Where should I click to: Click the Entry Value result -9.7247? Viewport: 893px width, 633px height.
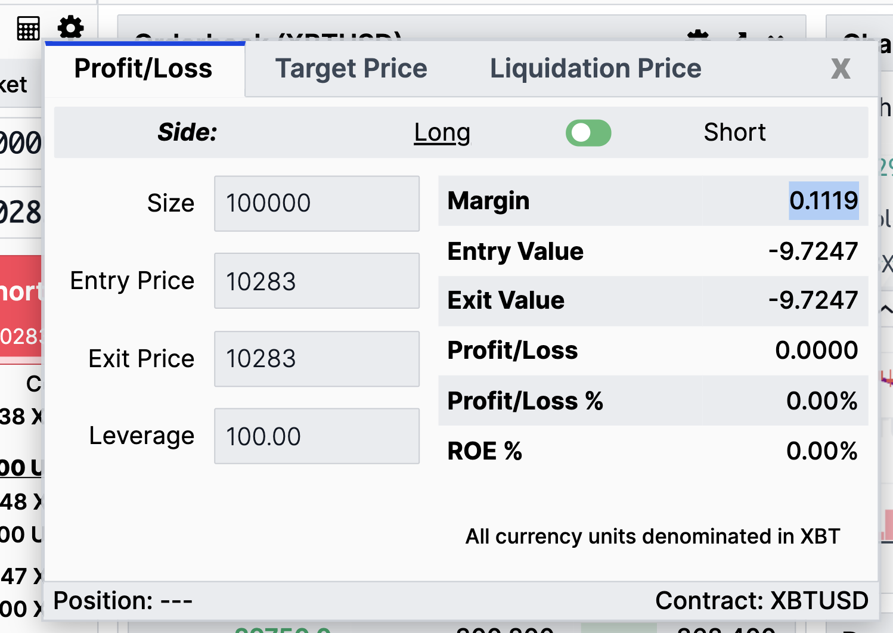tap(813, 252)
